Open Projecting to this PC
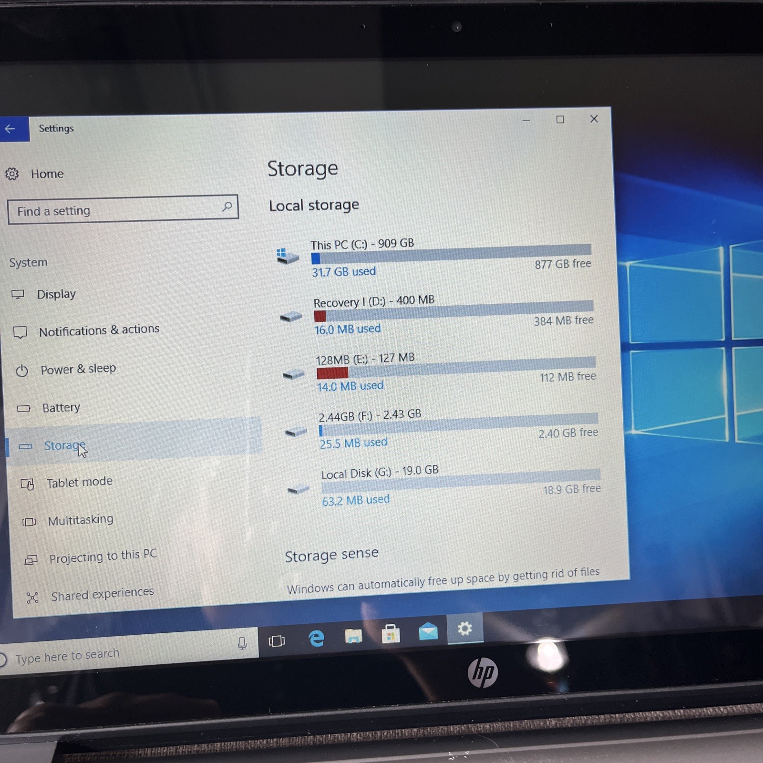This screenshot has width=763, height=763. (103, 557)
